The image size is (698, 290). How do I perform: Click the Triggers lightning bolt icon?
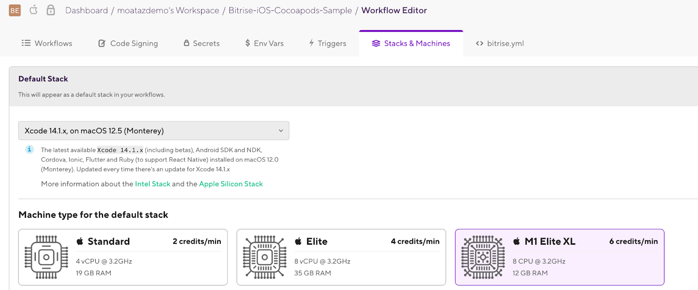coord(311,43)
